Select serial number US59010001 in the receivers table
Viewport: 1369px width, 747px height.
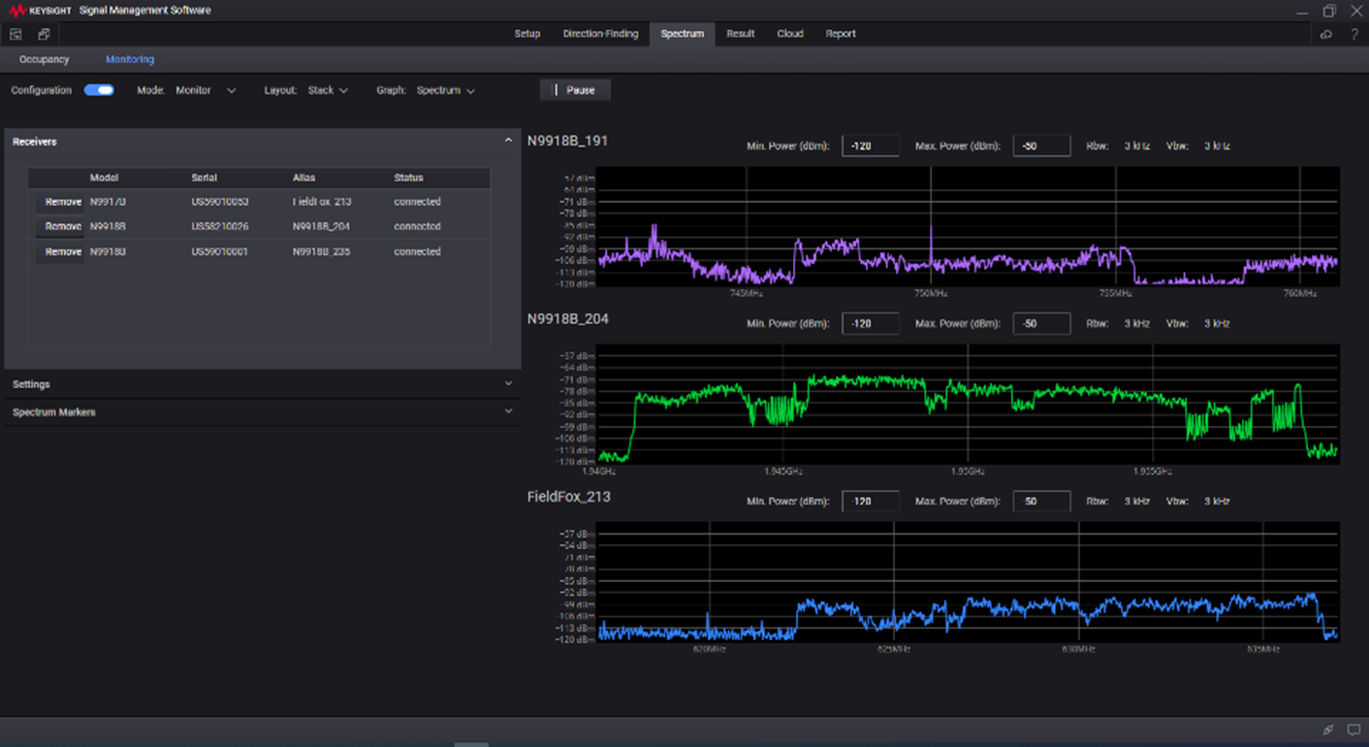220,251
